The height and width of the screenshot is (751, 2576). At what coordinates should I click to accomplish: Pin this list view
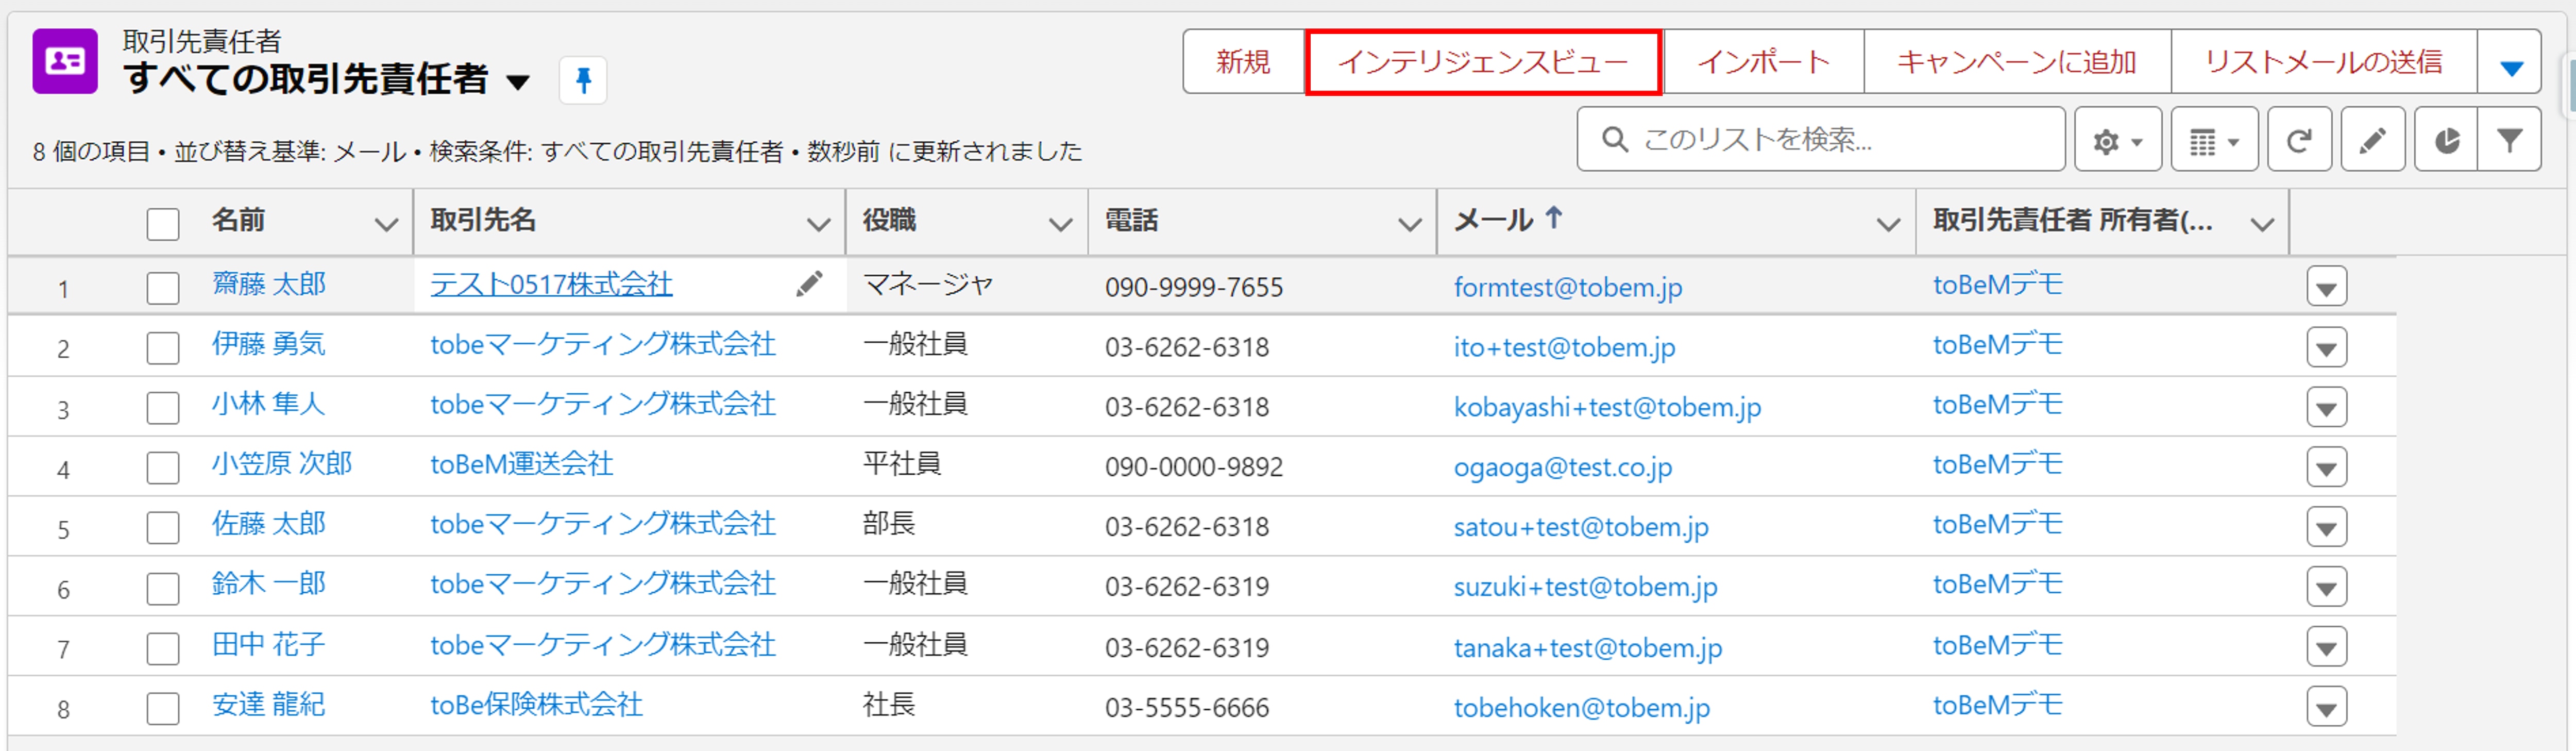(583, 80)
